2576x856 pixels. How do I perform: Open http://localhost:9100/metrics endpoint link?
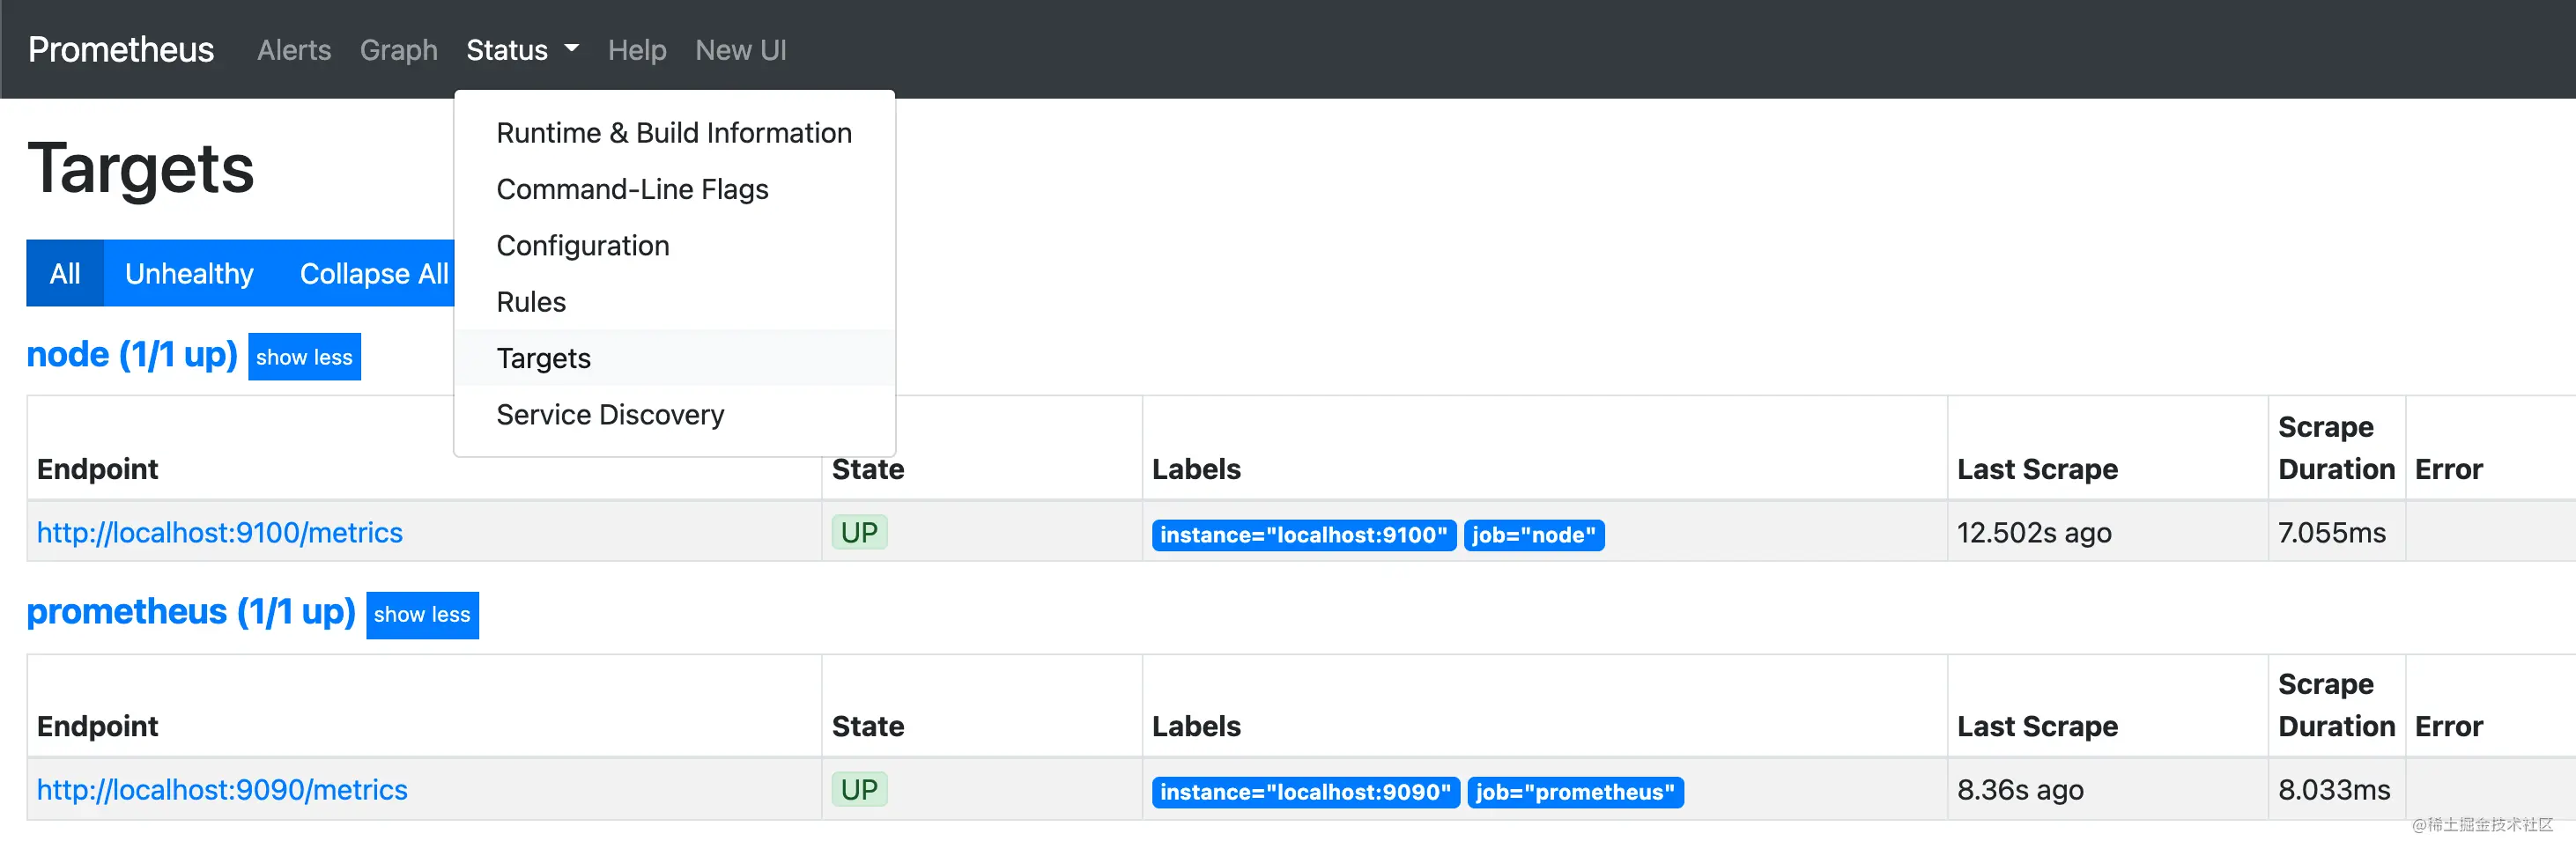tap(220, 533)
